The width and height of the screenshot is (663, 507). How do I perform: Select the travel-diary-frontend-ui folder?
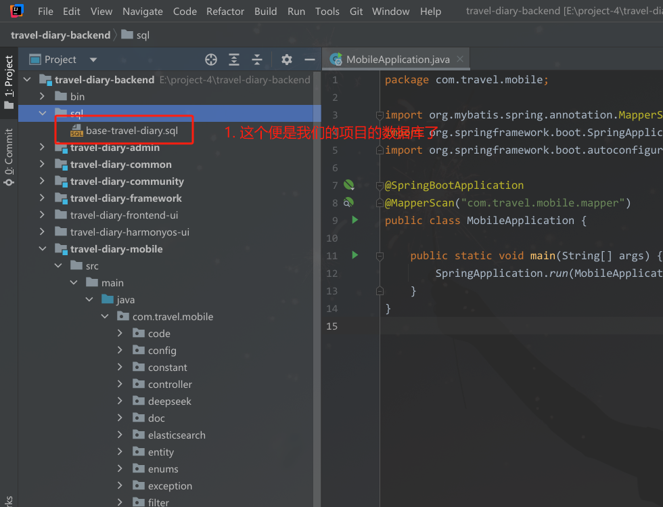coord(124,215)
